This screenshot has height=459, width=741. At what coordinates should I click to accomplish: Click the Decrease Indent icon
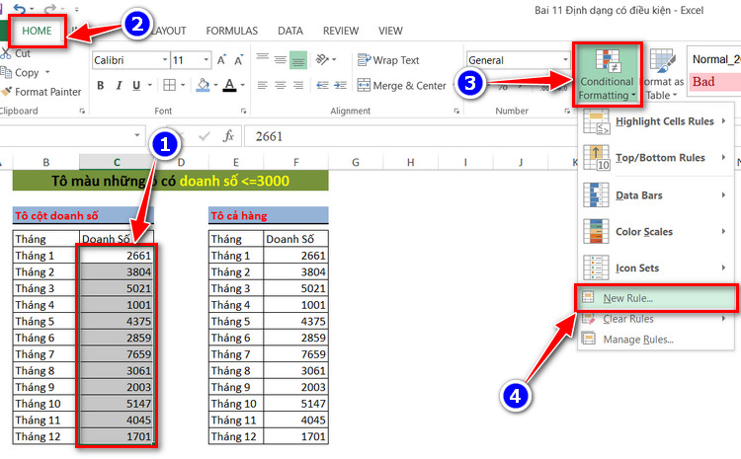(323, 85)
